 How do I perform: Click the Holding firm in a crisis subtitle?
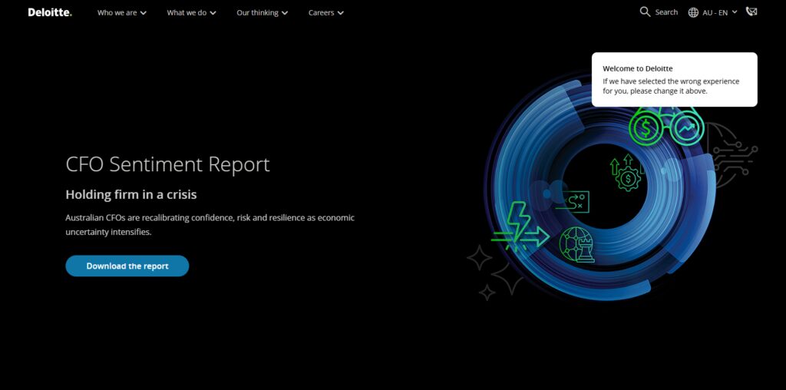point(131,194)
